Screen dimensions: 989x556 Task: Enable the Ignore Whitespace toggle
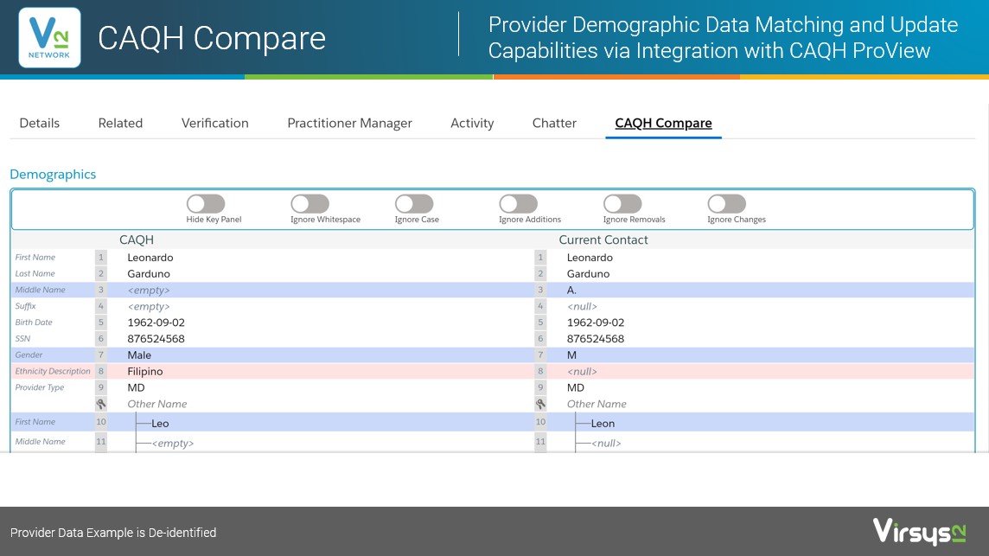[309, 204]
